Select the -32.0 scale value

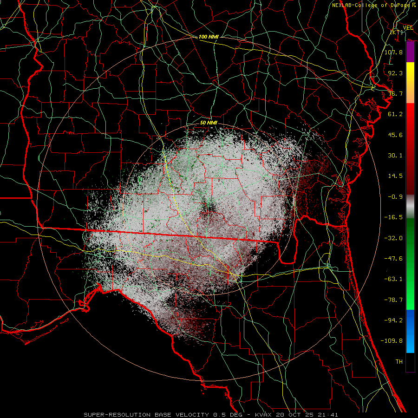[393, 238]
